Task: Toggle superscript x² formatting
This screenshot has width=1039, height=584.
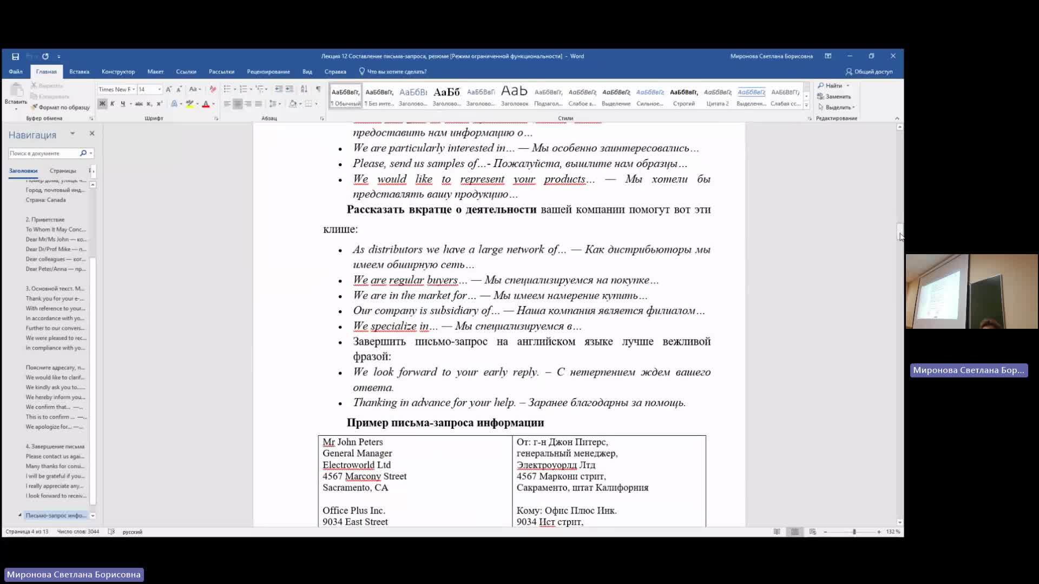Action: tap(159, 104)
